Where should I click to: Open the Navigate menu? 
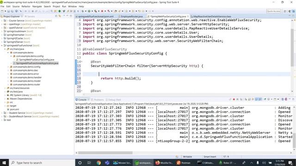[x=37, y=6]
